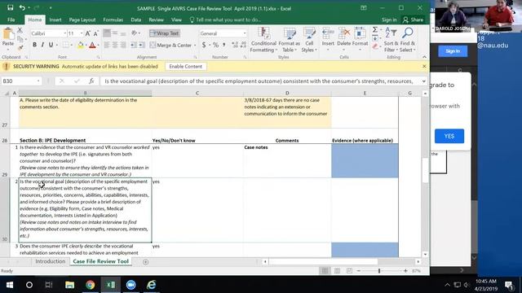
Task: Switch to the Introduction sheet tab
Action: pyautogui.click(x=51, y=261)
